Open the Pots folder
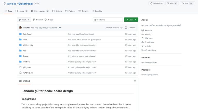The width and height of the screenshot is (198, 111). [x=24, y=51]
